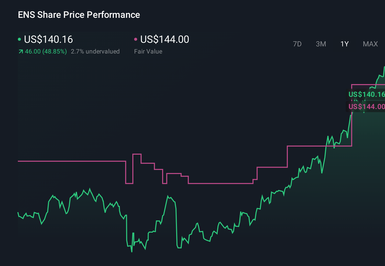The image size is (385, 266).
Task: Switch to the 7D time range
Action: [x=297, y=44]
